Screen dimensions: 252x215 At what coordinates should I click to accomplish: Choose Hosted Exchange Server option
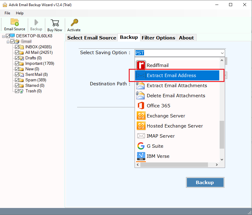177,126
